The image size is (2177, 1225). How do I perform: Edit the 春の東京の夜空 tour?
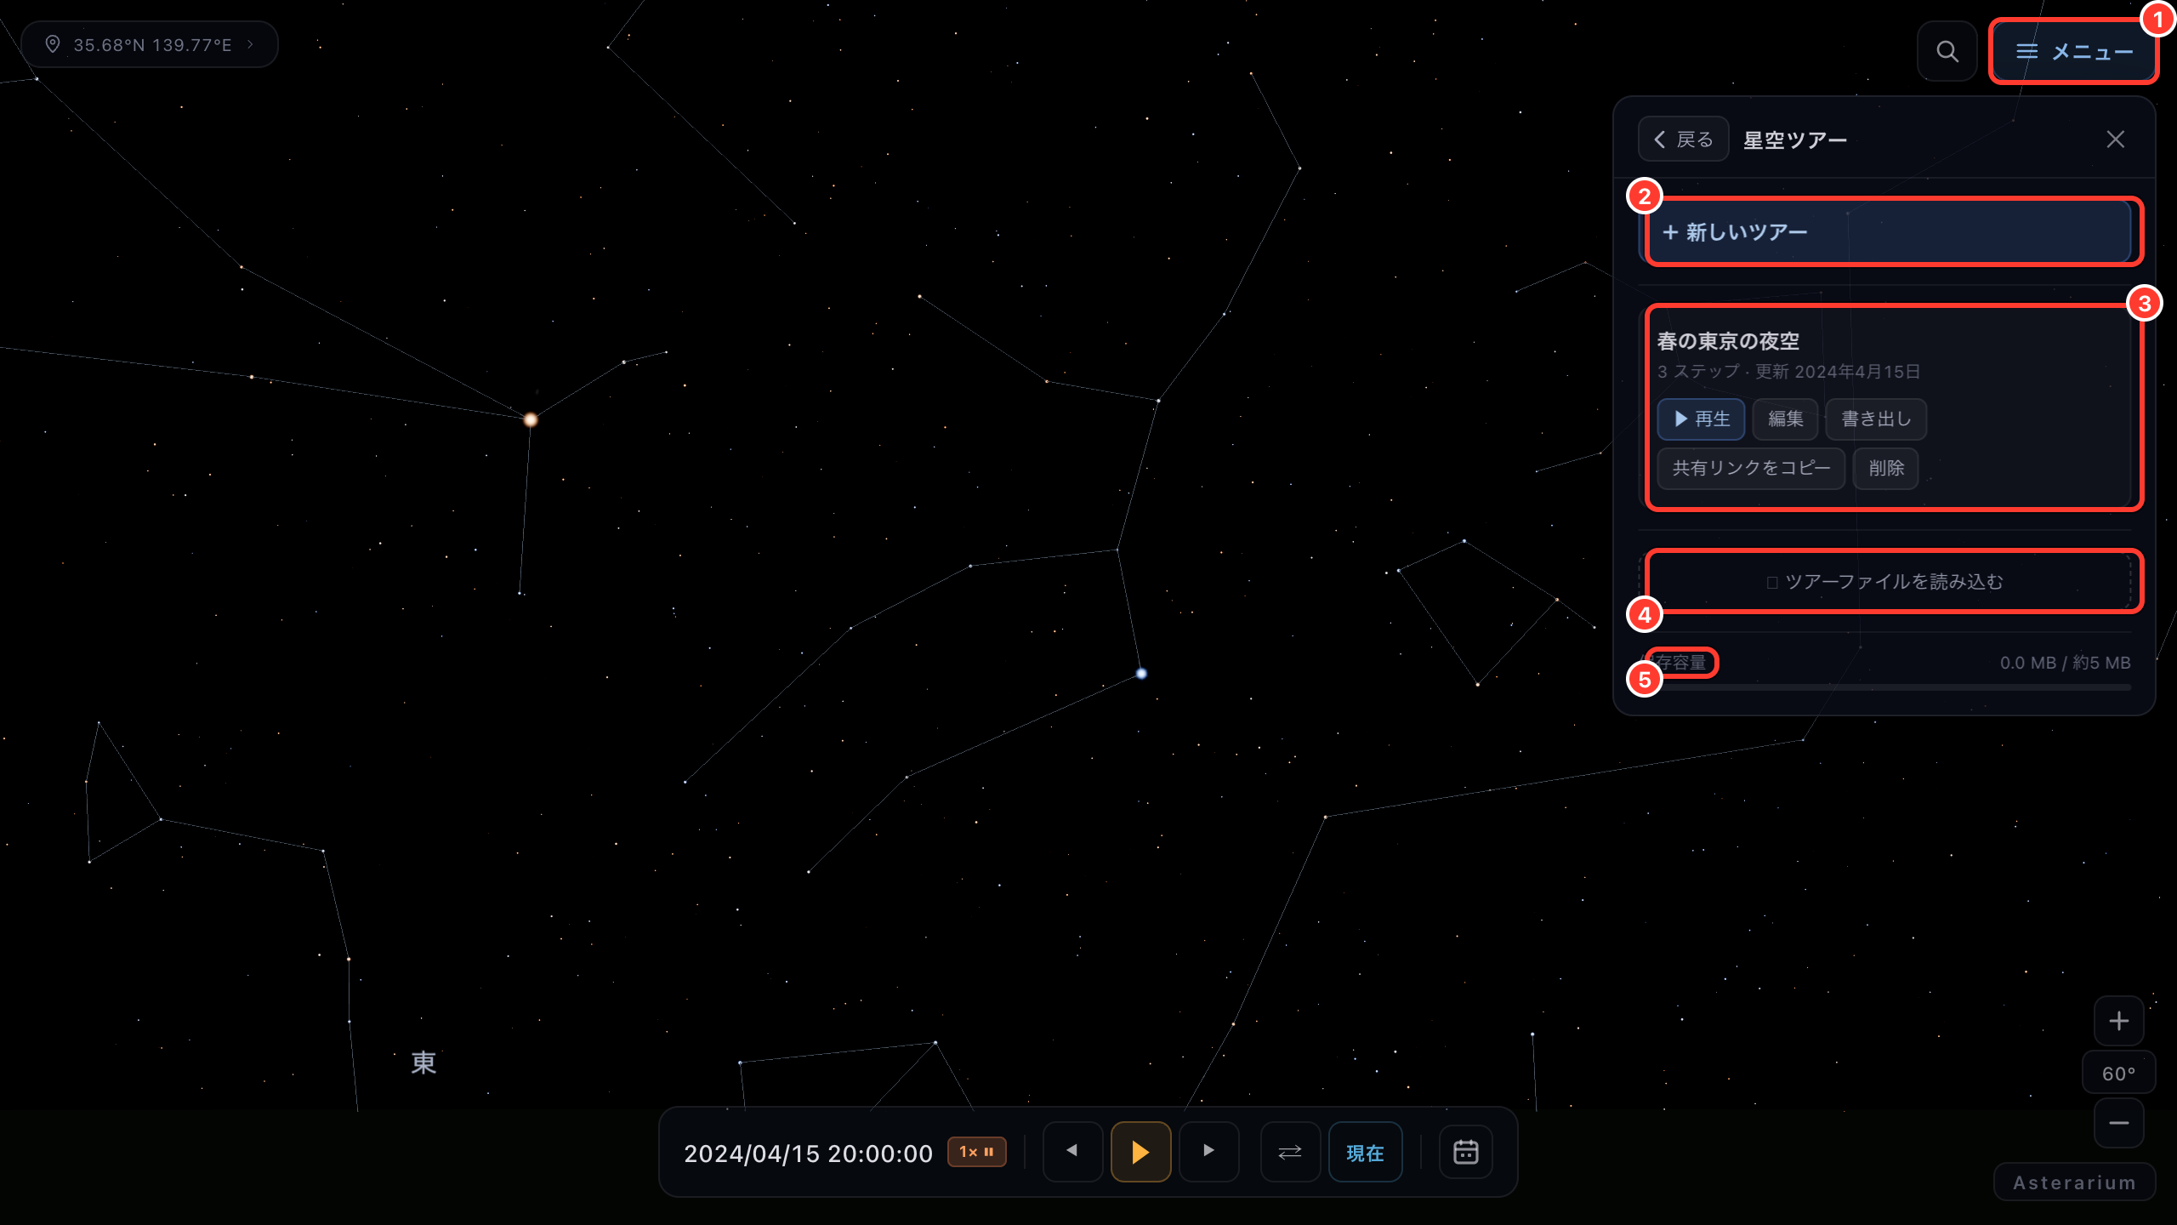pyautogui.click(x=1785, y=419)
